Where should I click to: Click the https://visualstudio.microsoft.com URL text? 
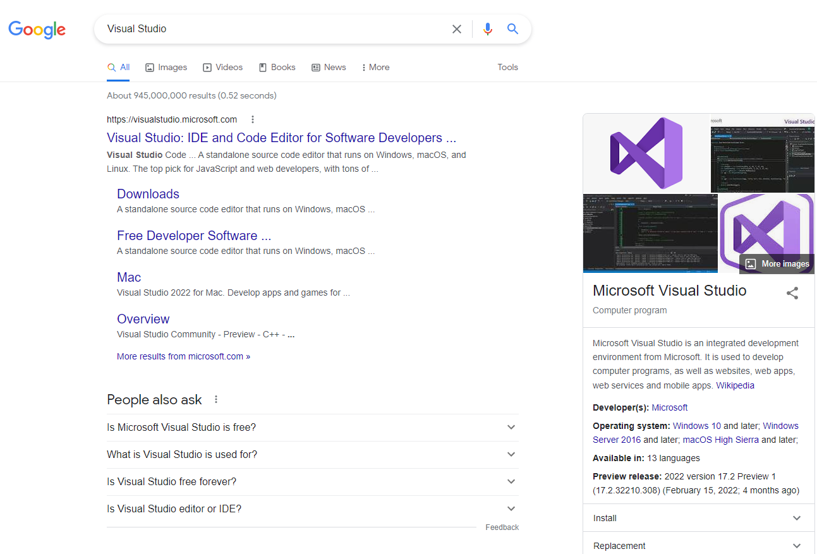(x=172, y=119)
